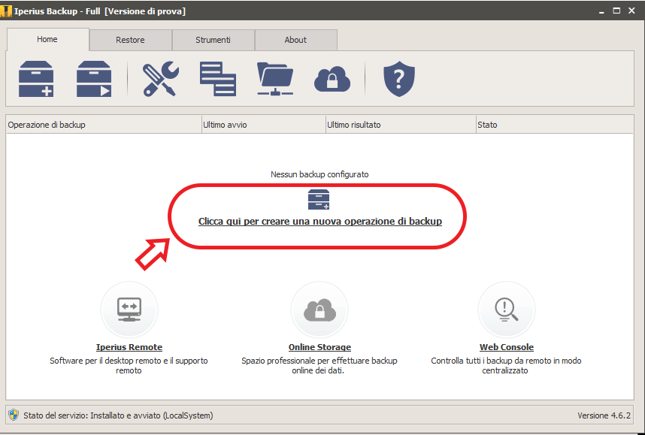Click the cloud lock toolbar icon
645x435 pixels.
click(x=332, y=79)
